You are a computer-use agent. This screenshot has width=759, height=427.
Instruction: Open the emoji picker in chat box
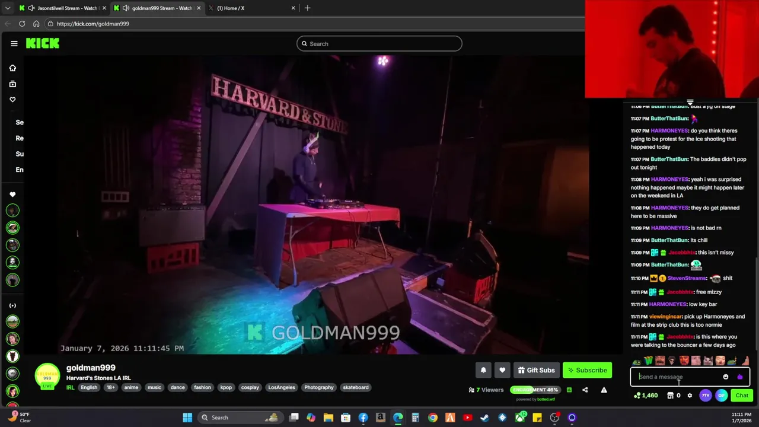726,377
